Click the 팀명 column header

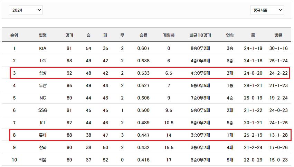pyautogui.click(x=43, y=35)
